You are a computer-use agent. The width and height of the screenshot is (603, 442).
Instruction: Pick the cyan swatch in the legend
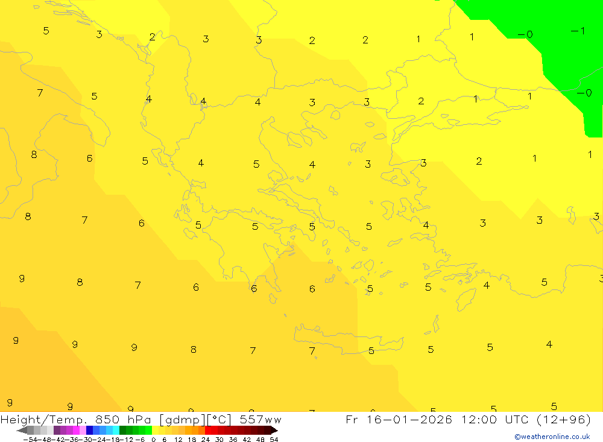[x=116, y=431]
